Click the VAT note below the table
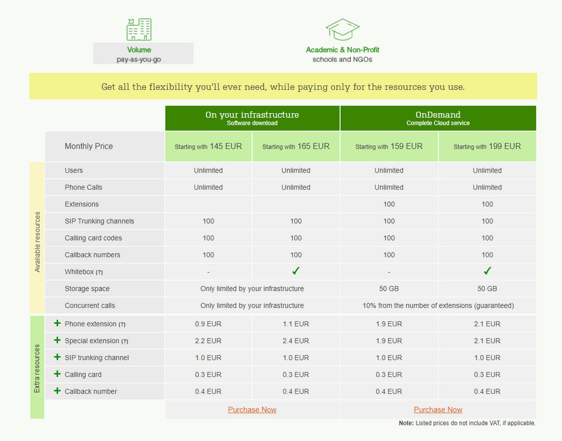562x441 pixels. pos(467,423)
